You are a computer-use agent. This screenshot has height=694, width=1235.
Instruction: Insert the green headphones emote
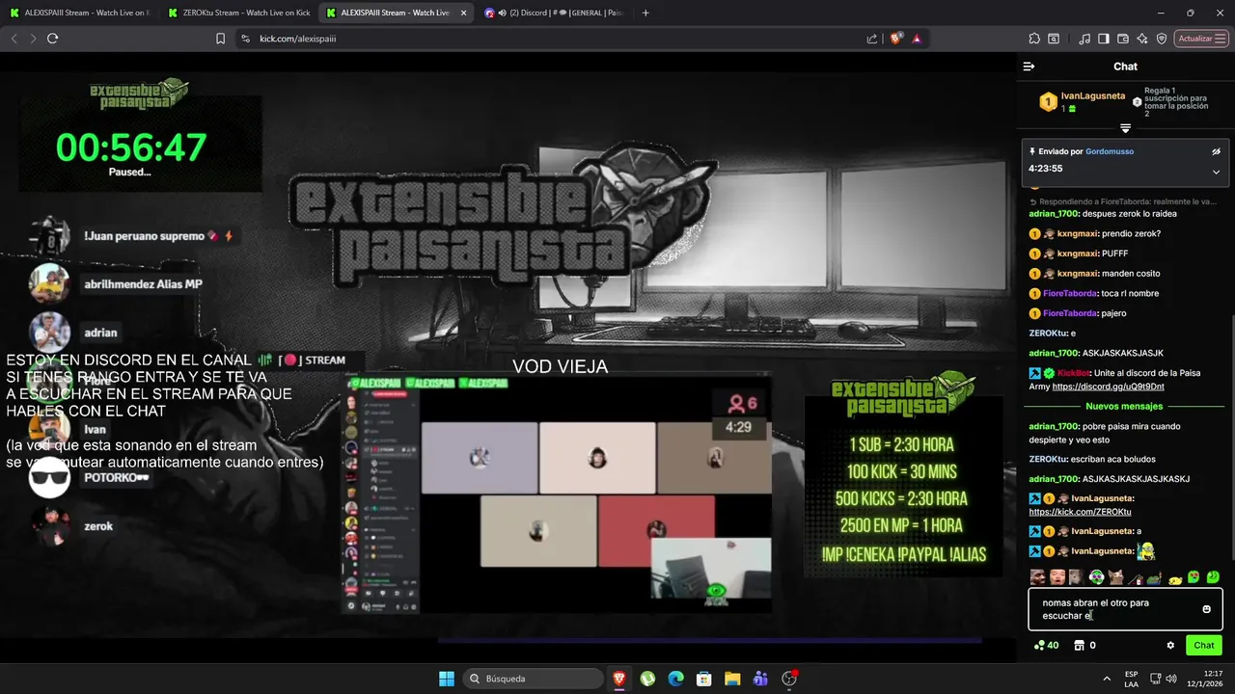click(x=1096, y=576)
